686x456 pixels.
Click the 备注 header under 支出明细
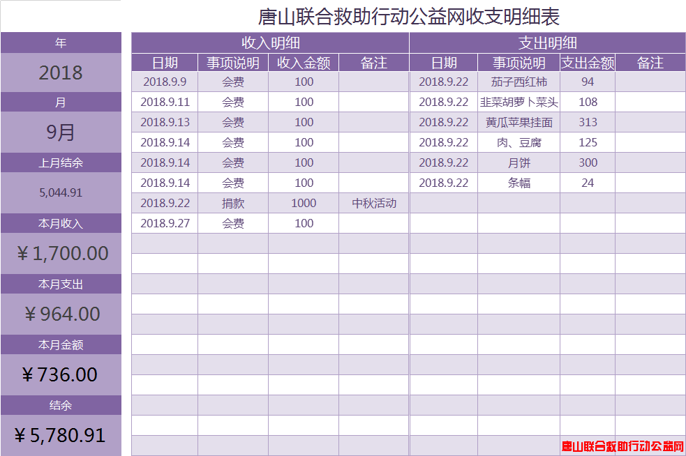point(650,63)
